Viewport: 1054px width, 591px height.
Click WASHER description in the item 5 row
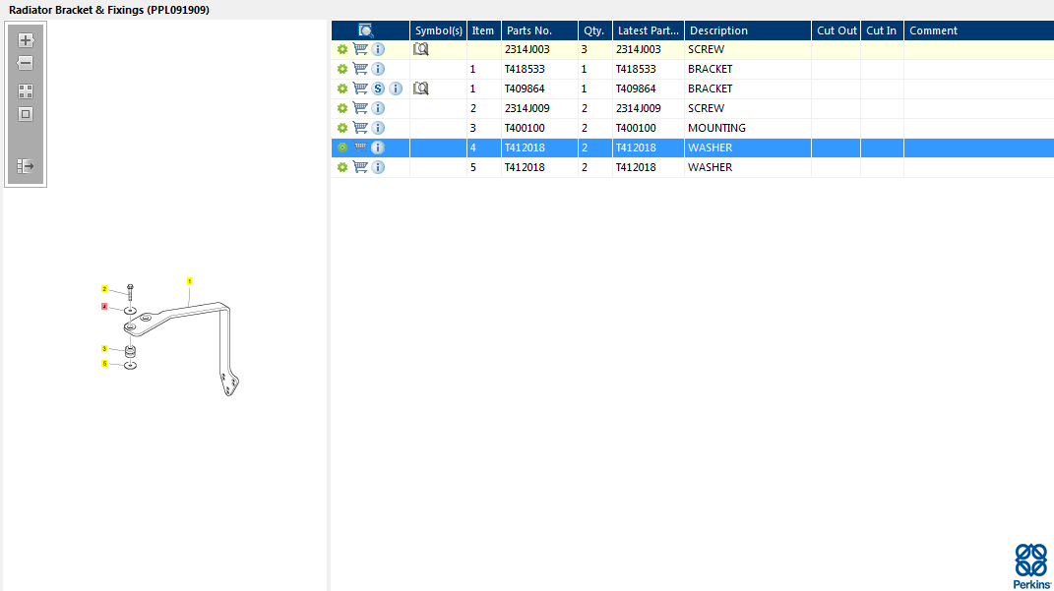coord(748,167)
